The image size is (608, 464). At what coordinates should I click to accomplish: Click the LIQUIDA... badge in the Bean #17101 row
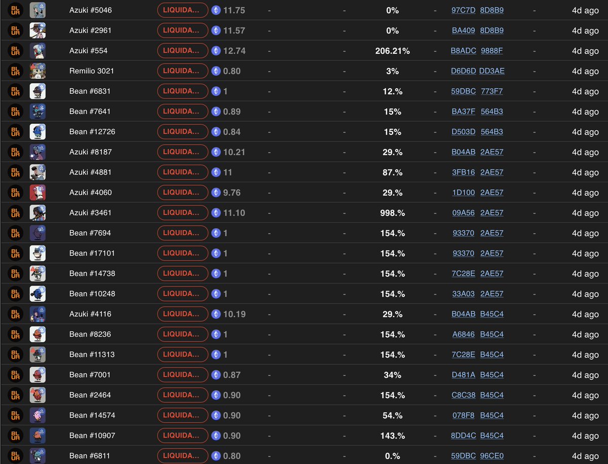point(182,253)
